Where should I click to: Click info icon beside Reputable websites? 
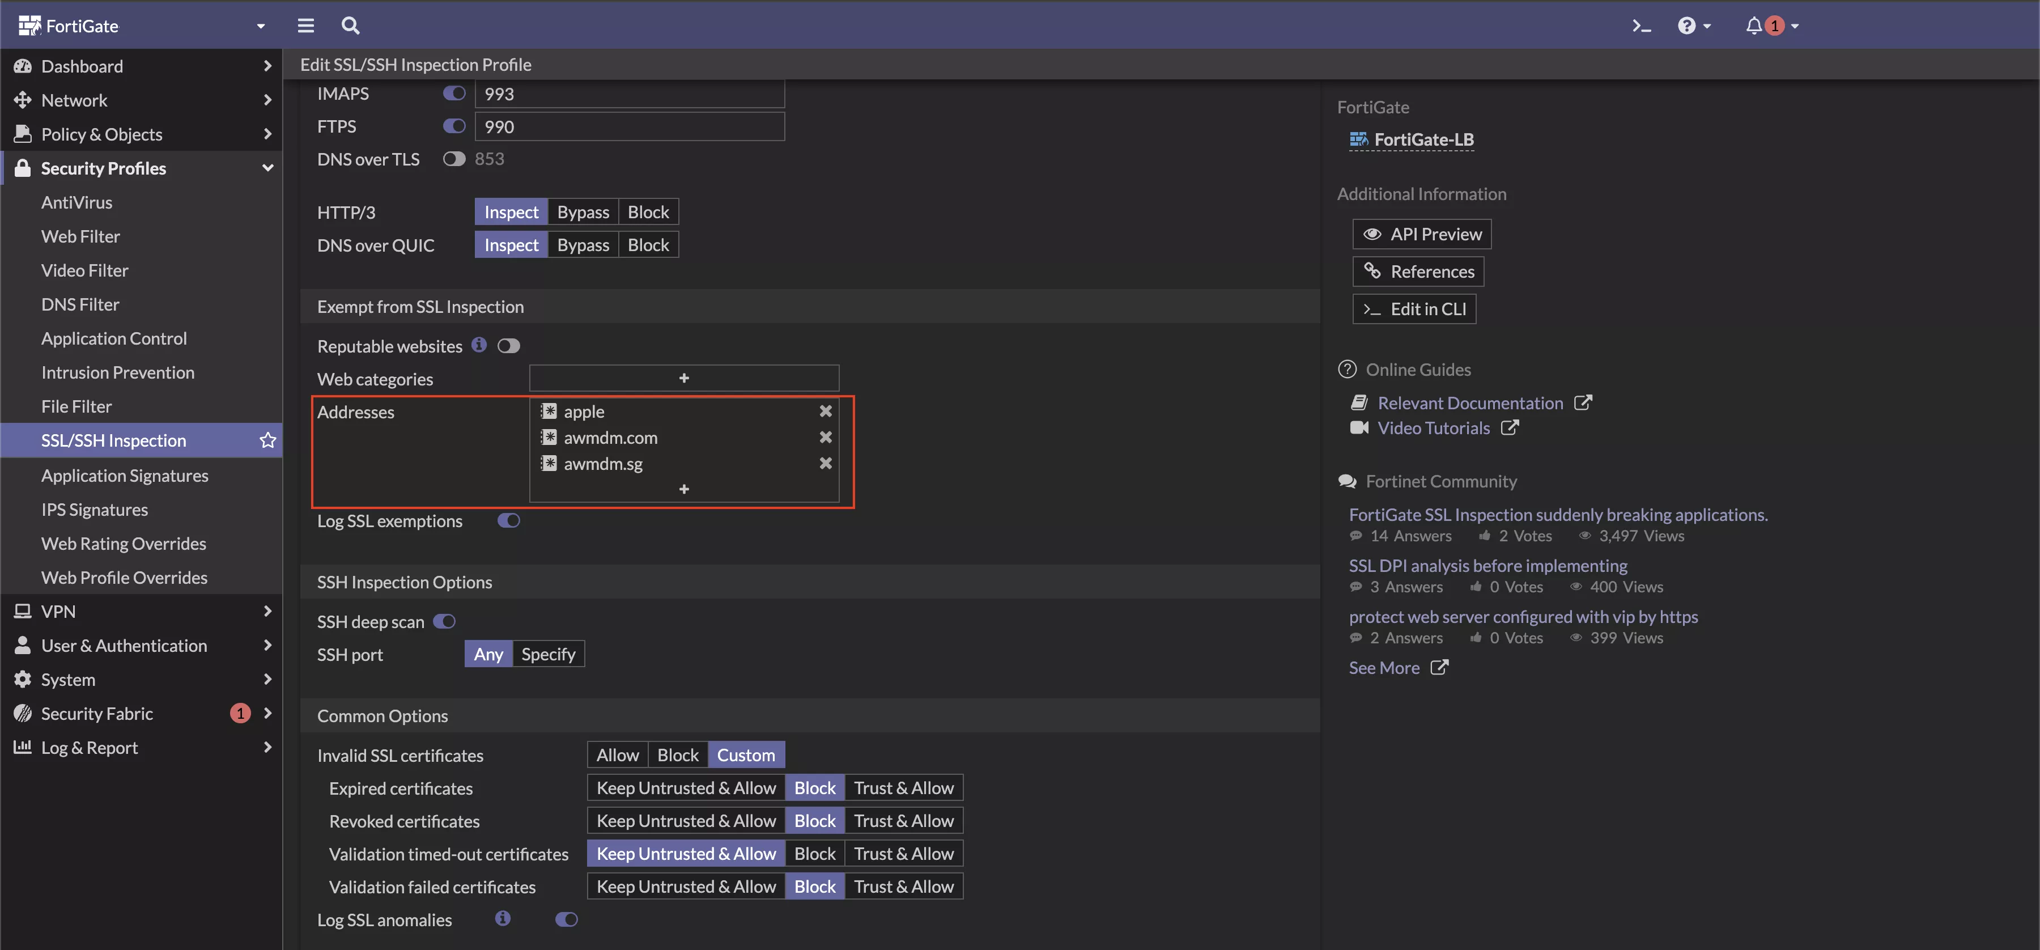pos(479,345)
